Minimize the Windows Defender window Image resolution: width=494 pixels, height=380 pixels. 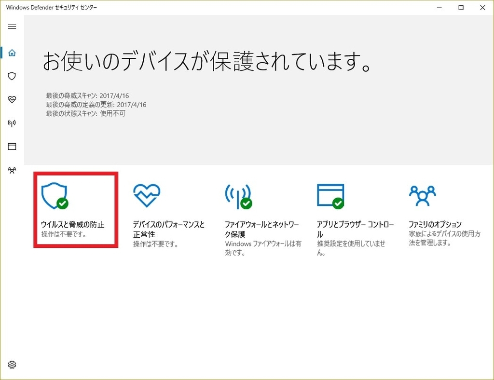(x=439, y=8)
